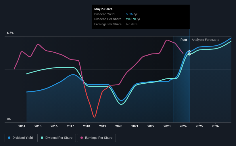Click the pink Earnings Per Share legend dot
The height and width of the screenshot is (146, 236).
(x=82, y=138)
